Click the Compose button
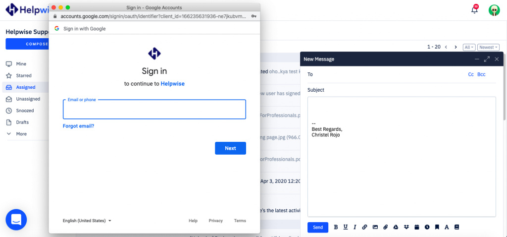Screen dimensions: 507x237 tap(27, 44)
